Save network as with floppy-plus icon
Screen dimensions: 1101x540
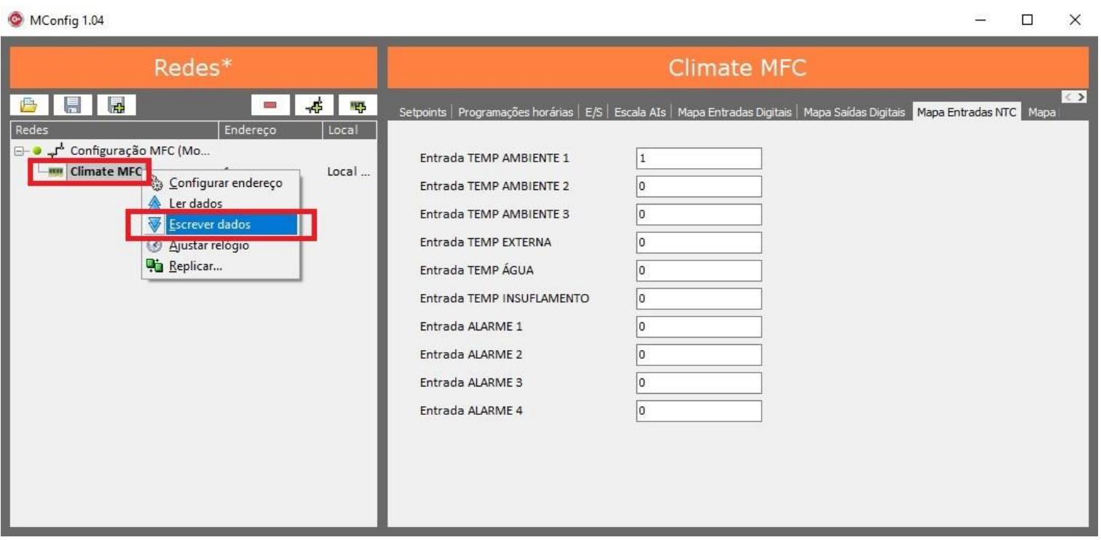116,105
